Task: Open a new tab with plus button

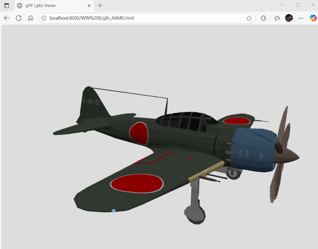Action: click(100, 6)
